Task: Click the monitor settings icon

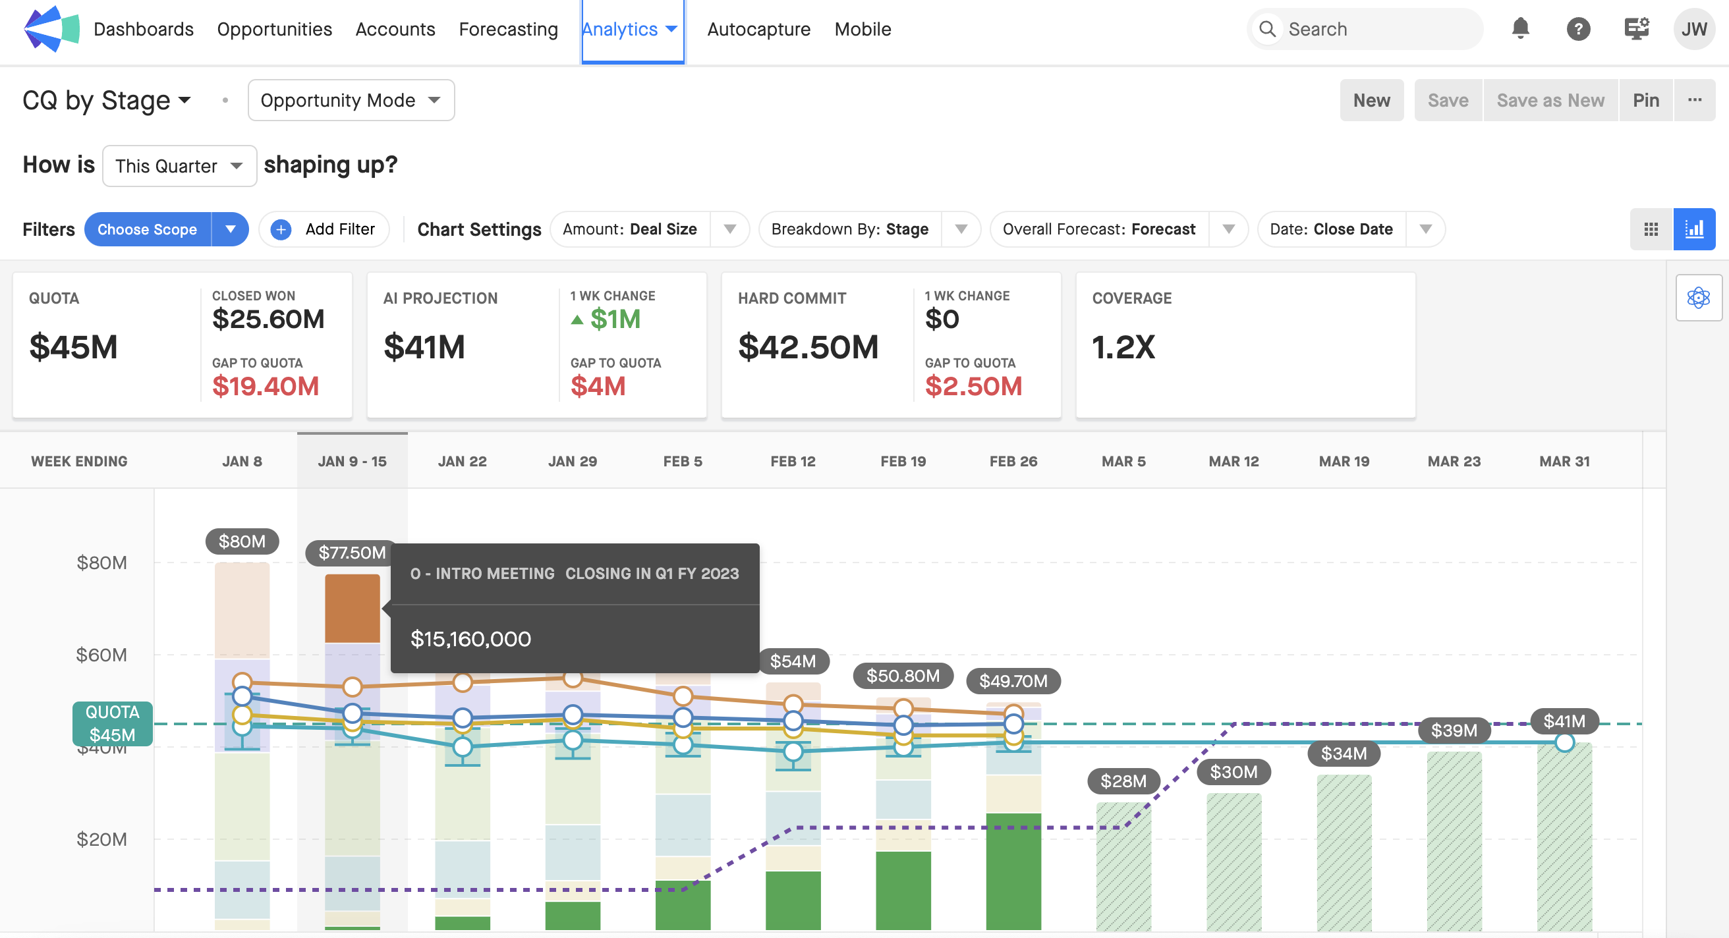Action: click(1636, 29)
